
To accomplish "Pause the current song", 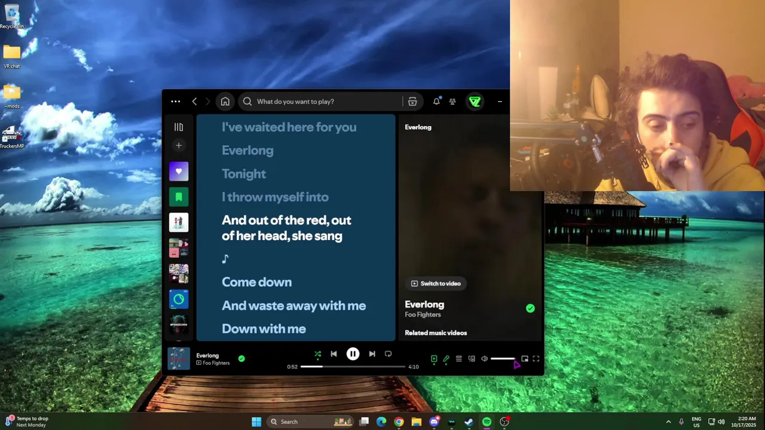I will [353, 354].
